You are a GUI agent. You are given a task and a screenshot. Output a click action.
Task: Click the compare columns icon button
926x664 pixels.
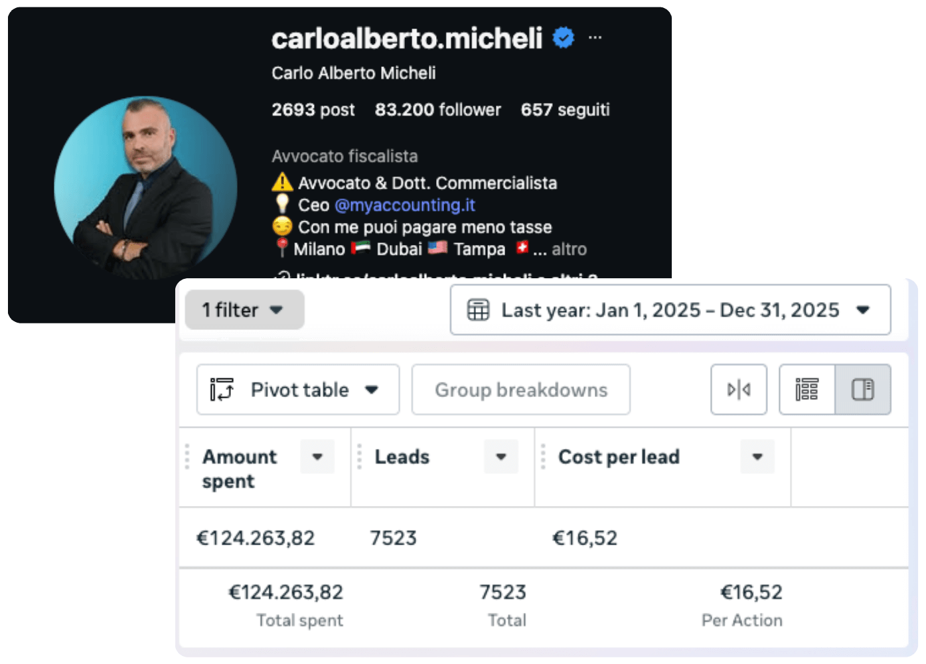click(738, 390)
